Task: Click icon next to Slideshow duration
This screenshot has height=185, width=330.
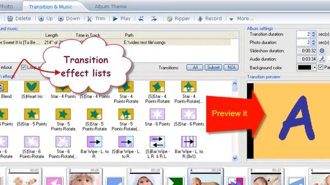Action: [322, 51]
